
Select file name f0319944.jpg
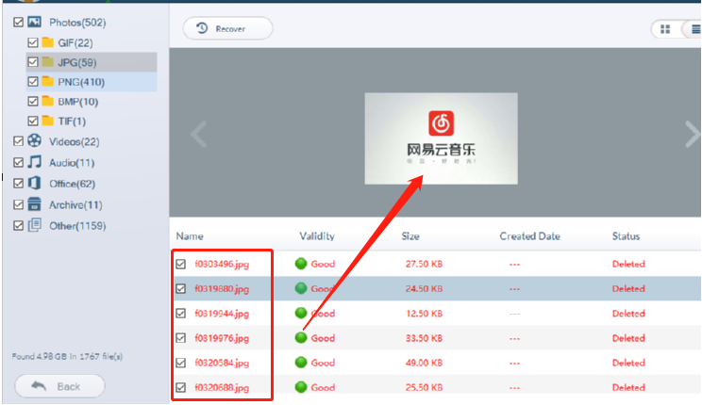(x=222, y=314)
